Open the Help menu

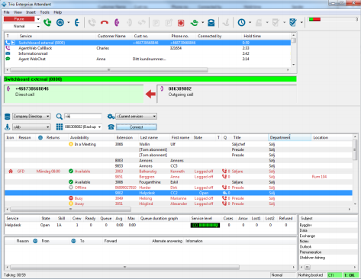point(58,12)
